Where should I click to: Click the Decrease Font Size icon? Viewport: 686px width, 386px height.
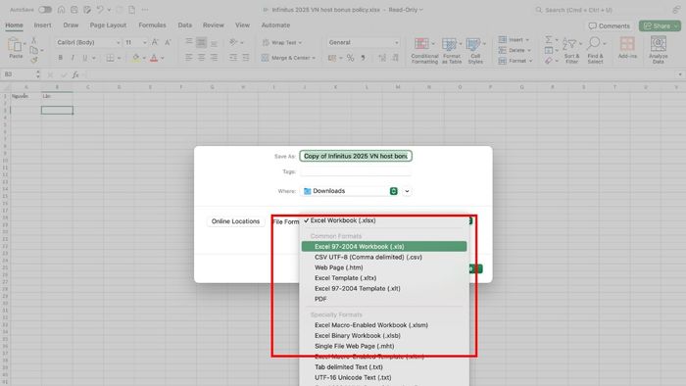click(x=168, y=42)
